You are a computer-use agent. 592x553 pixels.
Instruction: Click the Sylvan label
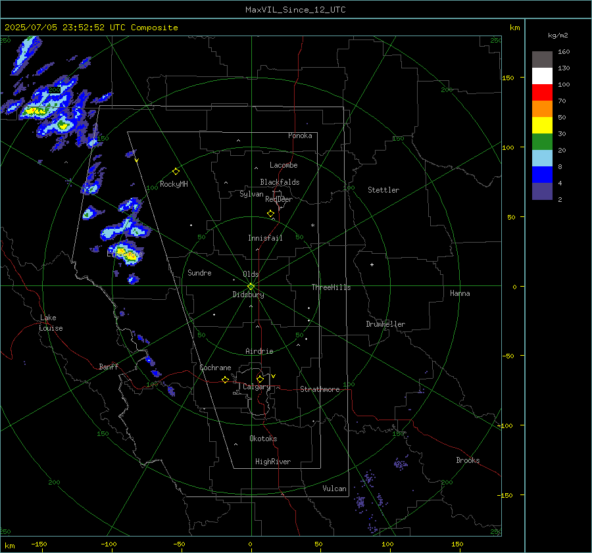click(251, 194)
